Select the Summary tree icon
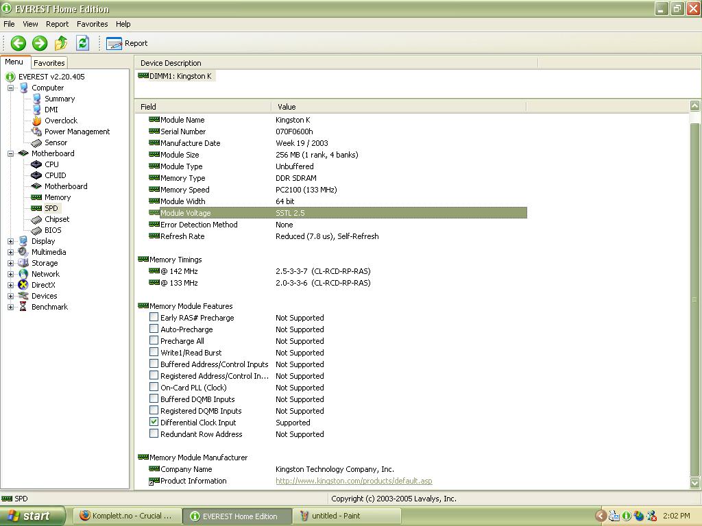 37,99
